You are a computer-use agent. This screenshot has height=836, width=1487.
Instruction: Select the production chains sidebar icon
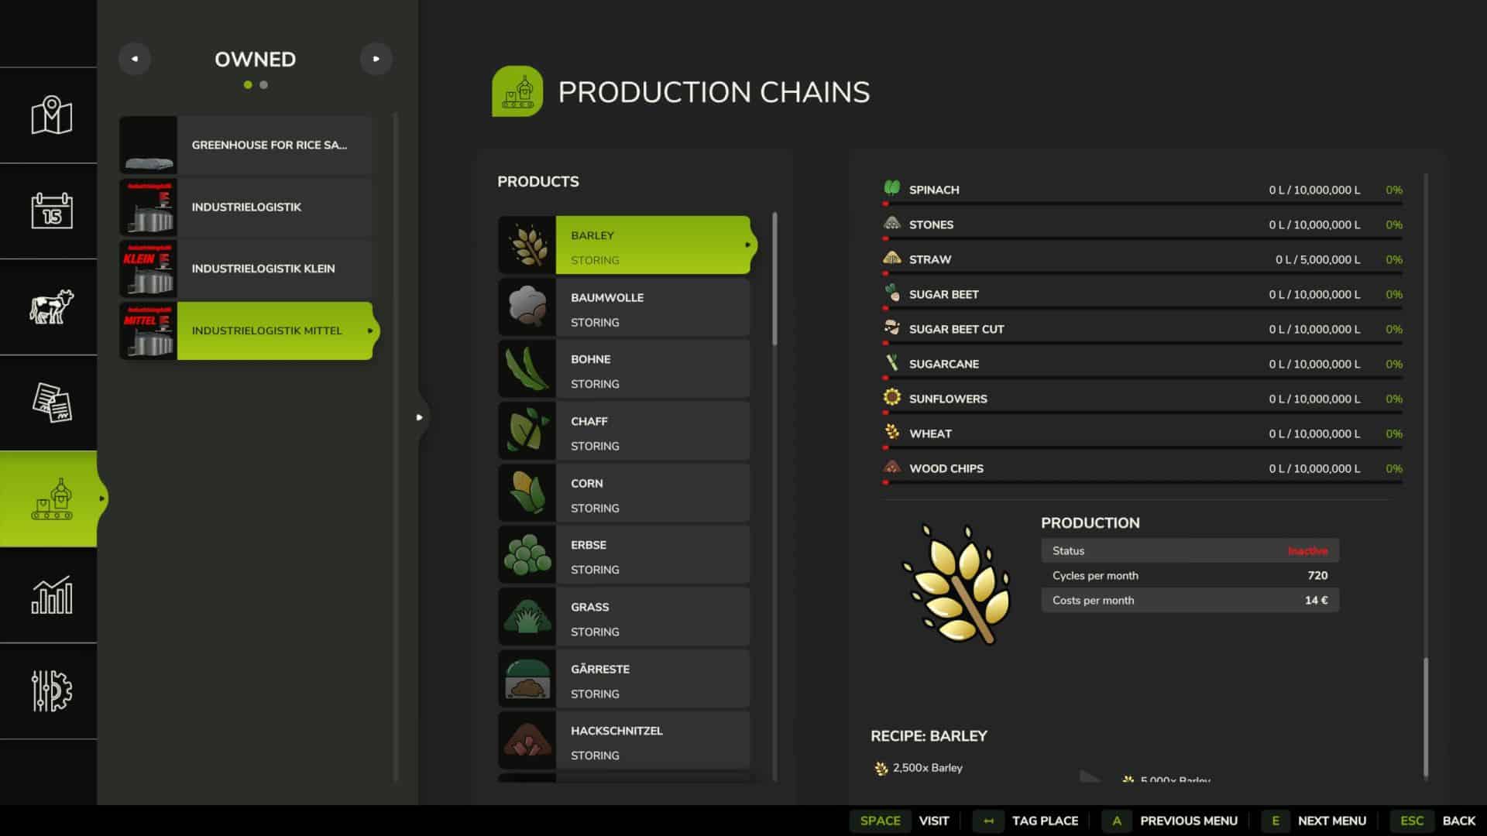[51, 499]
